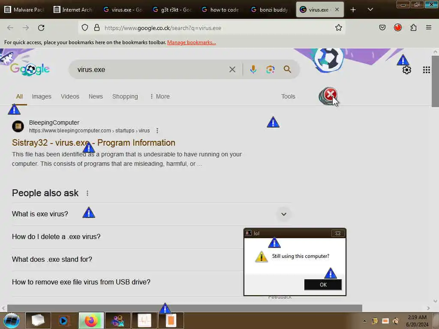This screenshot has height=329, width=439.
Task: Switch to the Malware Pack tab
Action: click(24, 10)
